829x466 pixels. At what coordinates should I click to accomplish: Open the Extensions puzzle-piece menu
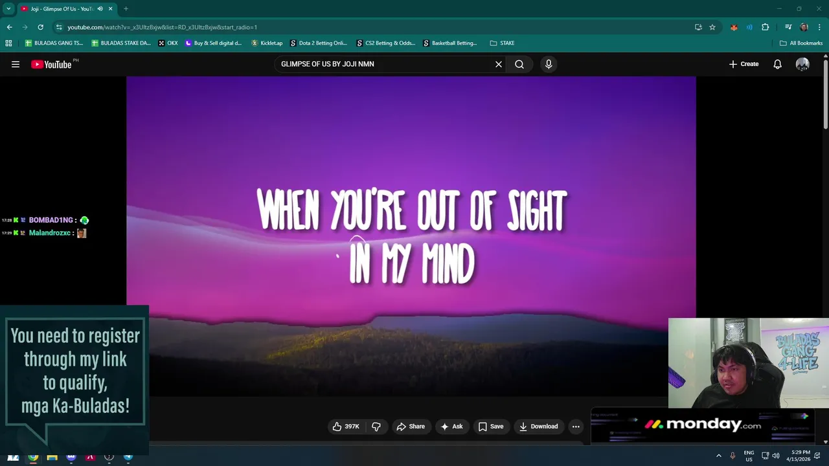(766, 27)
